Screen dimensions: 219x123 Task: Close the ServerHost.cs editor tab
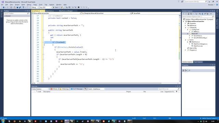pyautogui.click(x=44, y=11)
